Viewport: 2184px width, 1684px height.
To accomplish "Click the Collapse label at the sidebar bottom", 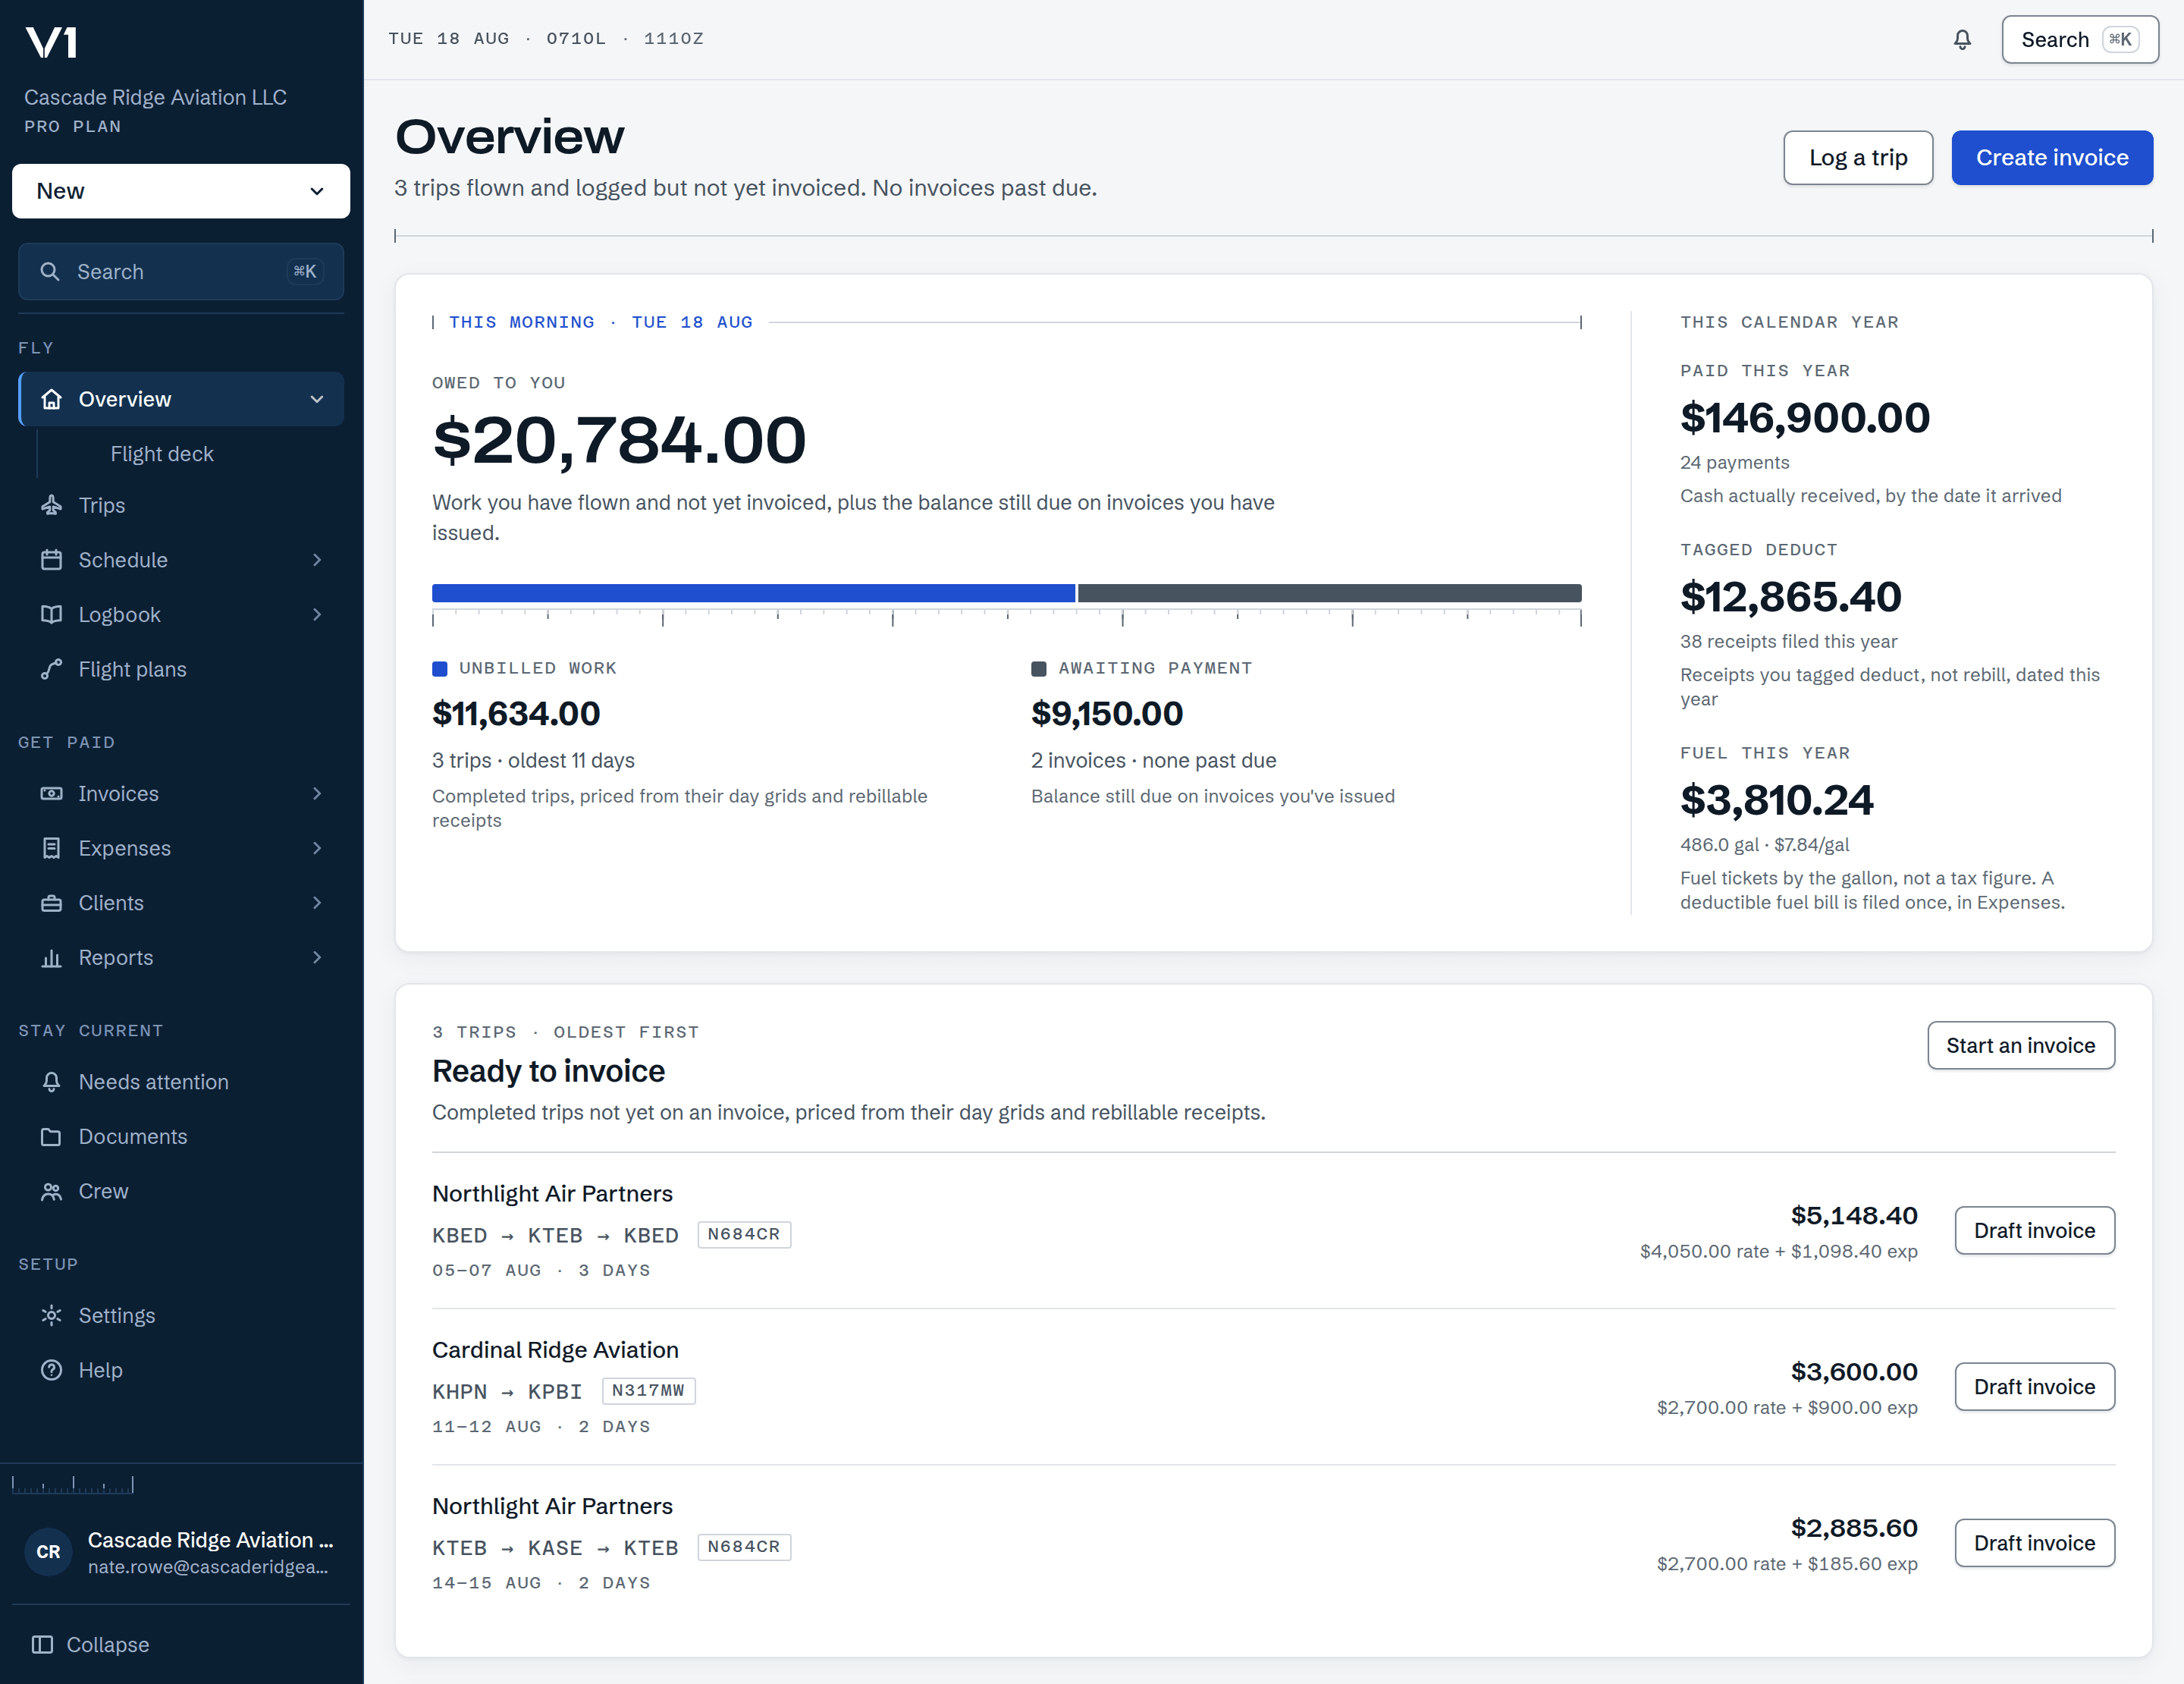I will point(108,1645).
